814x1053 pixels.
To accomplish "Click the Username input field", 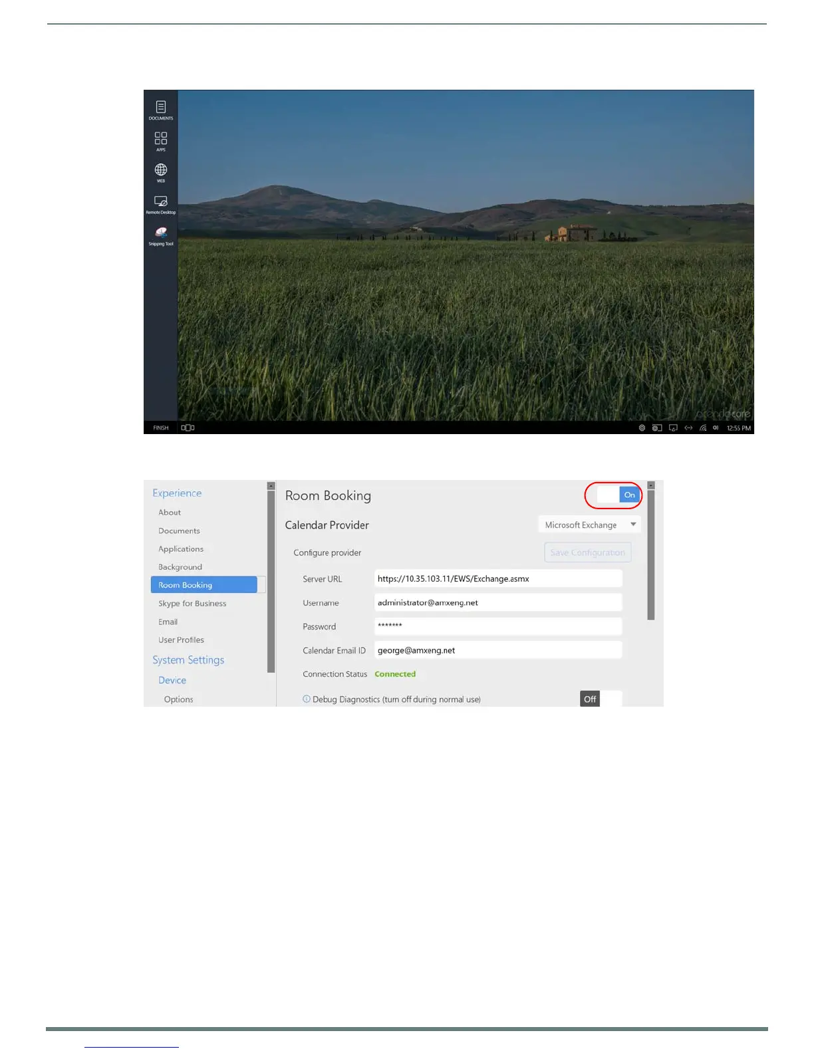I will (498, 602).
